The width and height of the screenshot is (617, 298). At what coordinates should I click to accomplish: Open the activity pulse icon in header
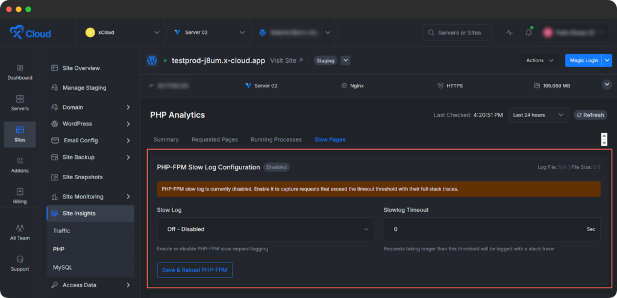tap(510, 33)
